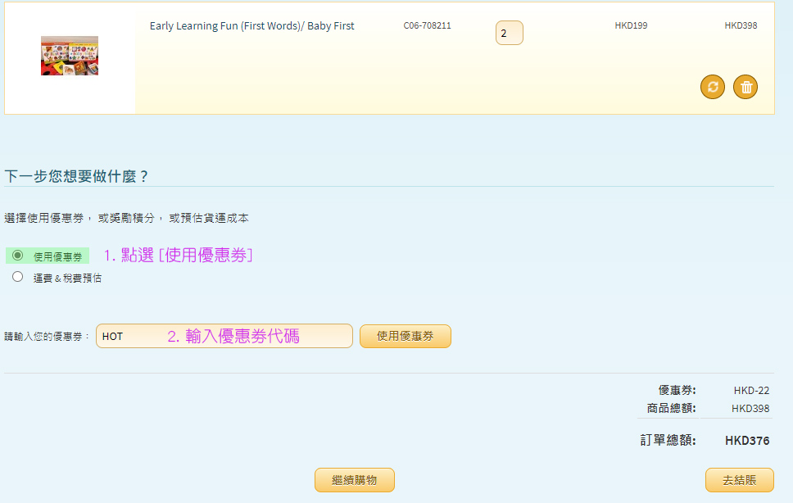Focus the coupon code input containing HOT
This screenshot has width=793, height=503.
click(x=224, y=336)
